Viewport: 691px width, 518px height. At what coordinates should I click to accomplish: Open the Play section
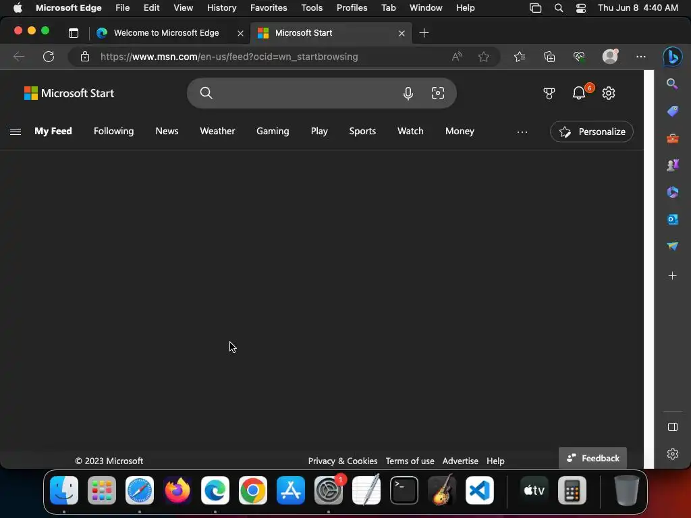click(x=319, y=132)
